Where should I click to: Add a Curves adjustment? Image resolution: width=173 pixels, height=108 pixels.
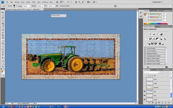tap(157, 34)
